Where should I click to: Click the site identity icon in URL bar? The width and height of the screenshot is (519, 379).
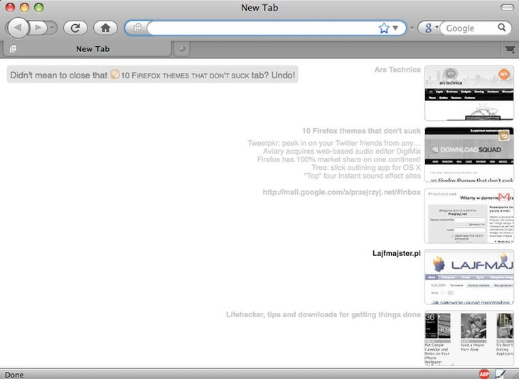(137, 28)
